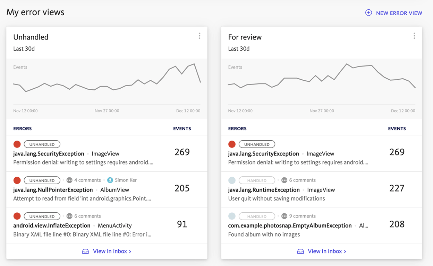
Task: Click comment bubble icon beside 4 comments
Action: point(69,180)
